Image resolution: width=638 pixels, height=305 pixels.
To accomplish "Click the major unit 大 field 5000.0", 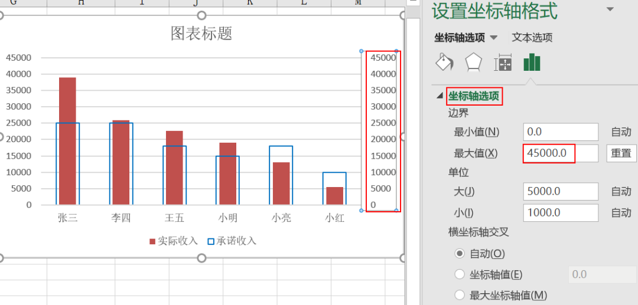I will [561, 191].
